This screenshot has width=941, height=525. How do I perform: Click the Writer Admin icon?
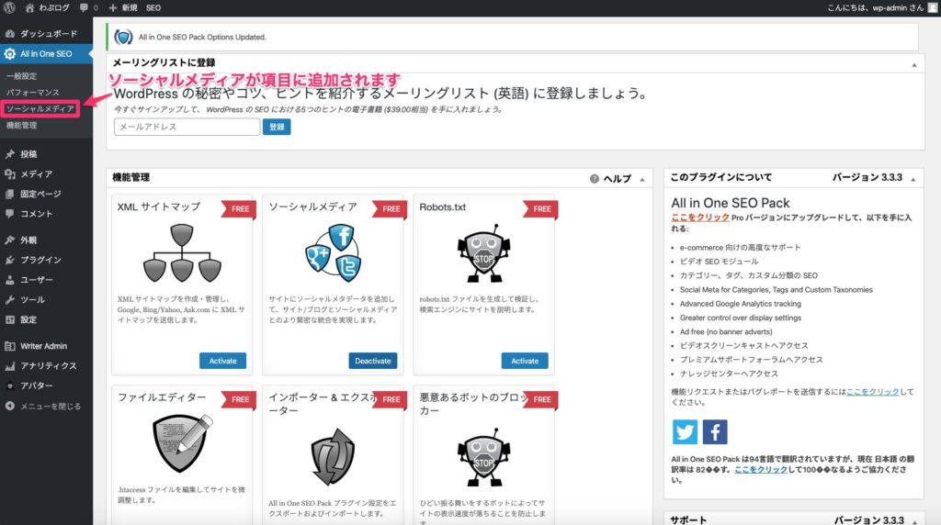click(9, 346)
